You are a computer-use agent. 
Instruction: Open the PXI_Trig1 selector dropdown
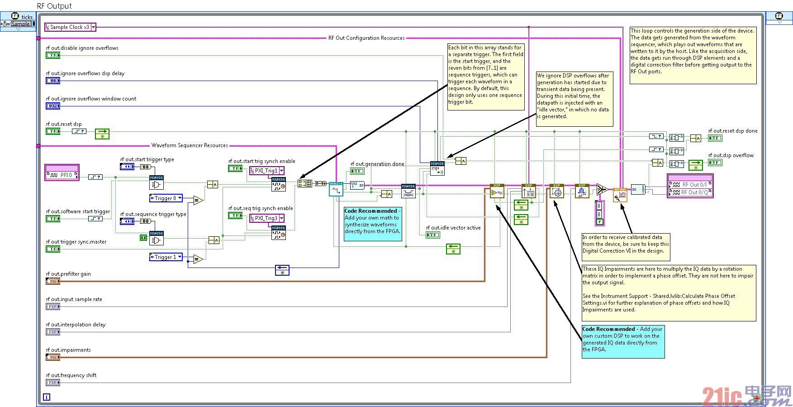coord(281,171)
